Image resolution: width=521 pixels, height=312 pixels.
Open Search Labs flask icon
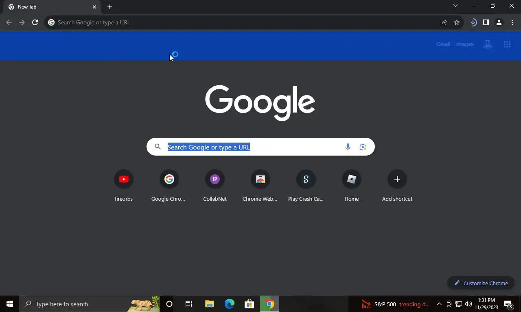point(488,44)
